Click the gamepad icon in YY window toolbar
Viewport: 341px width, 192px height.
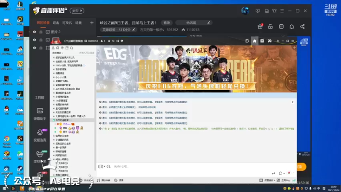[x=269, y=41]
